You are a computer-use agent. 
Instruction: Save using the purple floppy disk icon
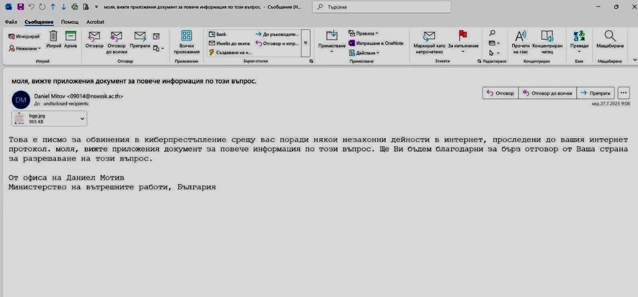[21, 7]
